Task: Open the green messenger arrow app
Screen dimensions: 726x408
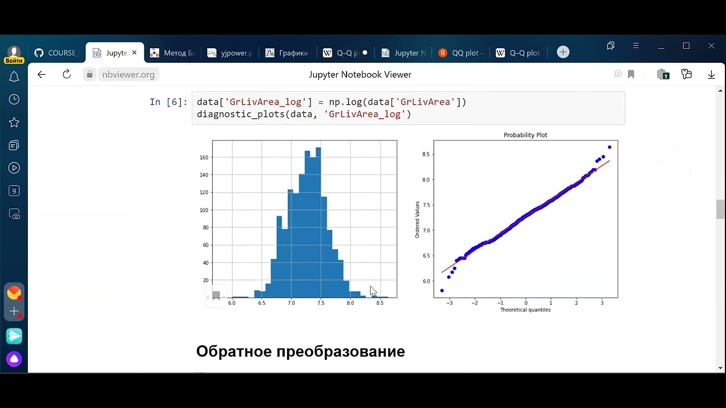Action: coord(14,336)
